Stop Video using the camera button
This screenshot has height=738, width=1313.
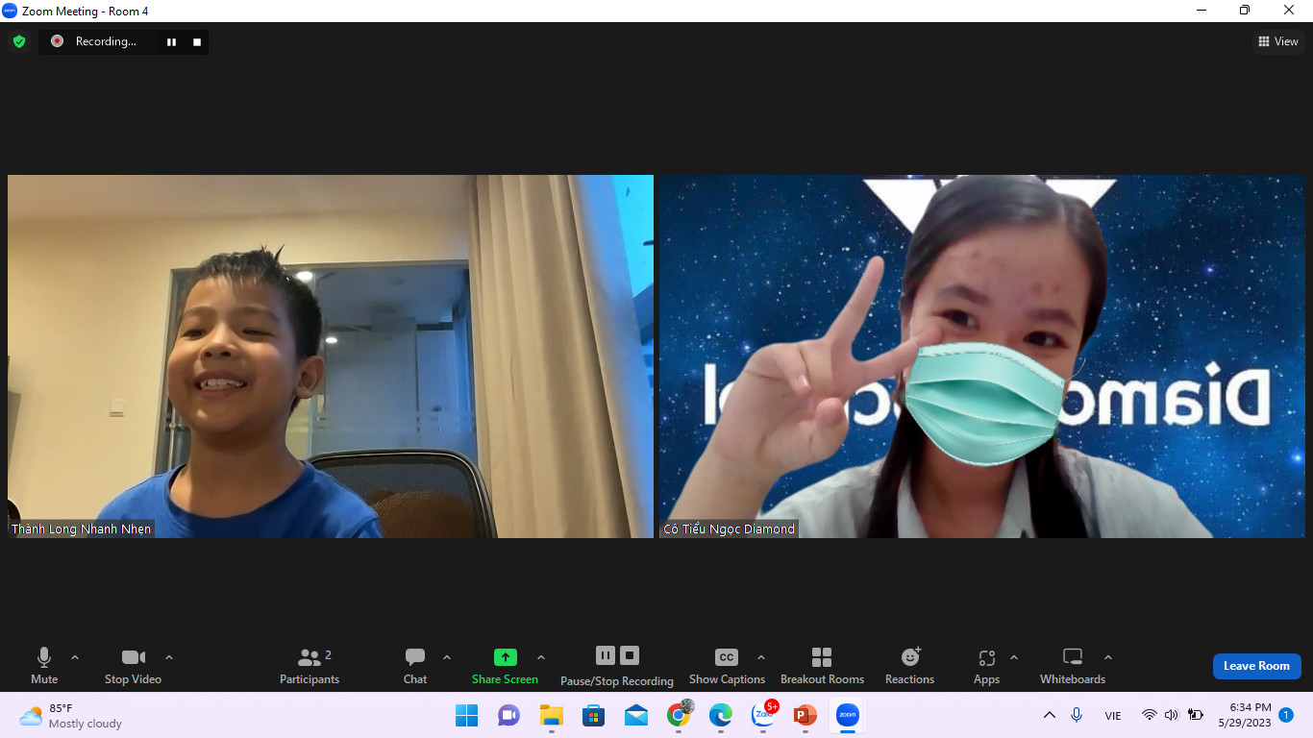click(x=133, y=665)
